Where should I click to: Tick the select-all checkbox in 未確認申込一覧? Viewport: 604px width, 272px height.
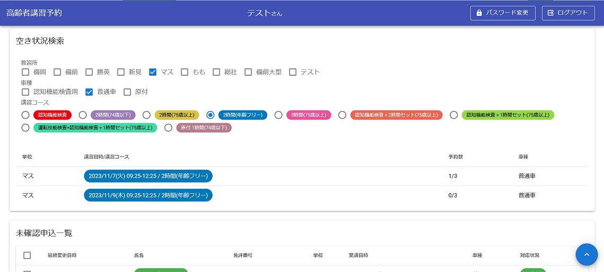27,256
